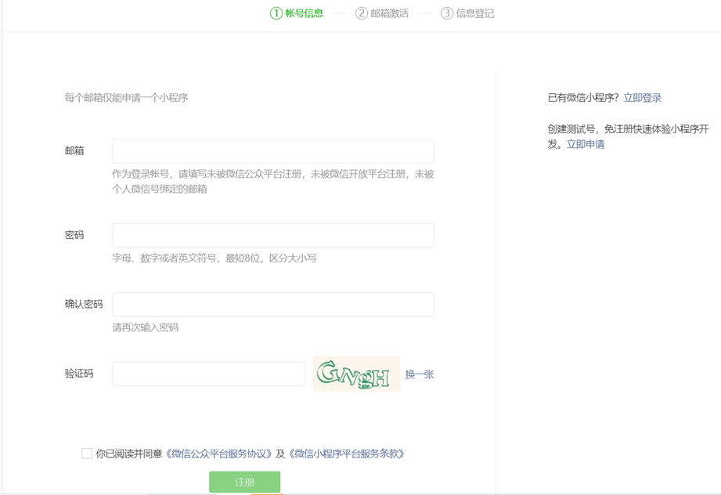Focus the 邮箱 email input field

272,150
